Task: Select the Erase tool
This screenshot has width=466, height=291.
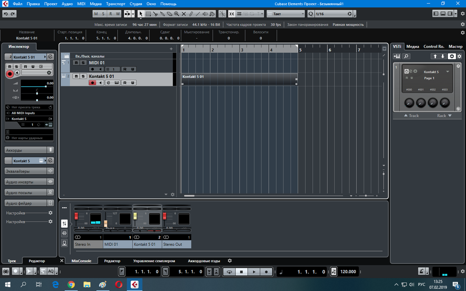Action: [x=169, y=14]
